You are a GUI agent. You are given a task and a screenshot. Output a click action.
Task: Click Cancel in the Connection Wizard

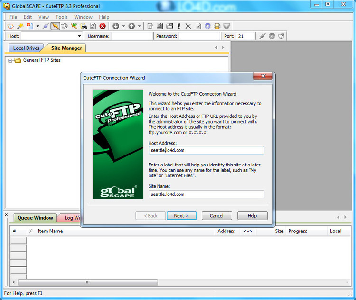(x=217, y=216)
